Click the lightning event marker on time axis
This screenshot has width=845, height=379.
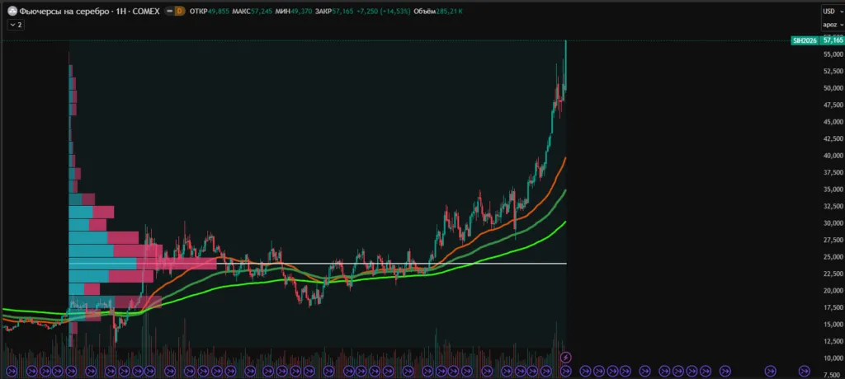[565, 357]
